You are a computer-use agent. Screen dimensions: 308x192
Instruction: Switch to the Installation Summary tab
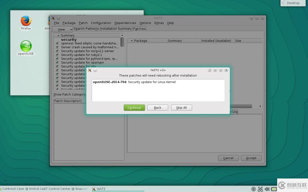116,29
